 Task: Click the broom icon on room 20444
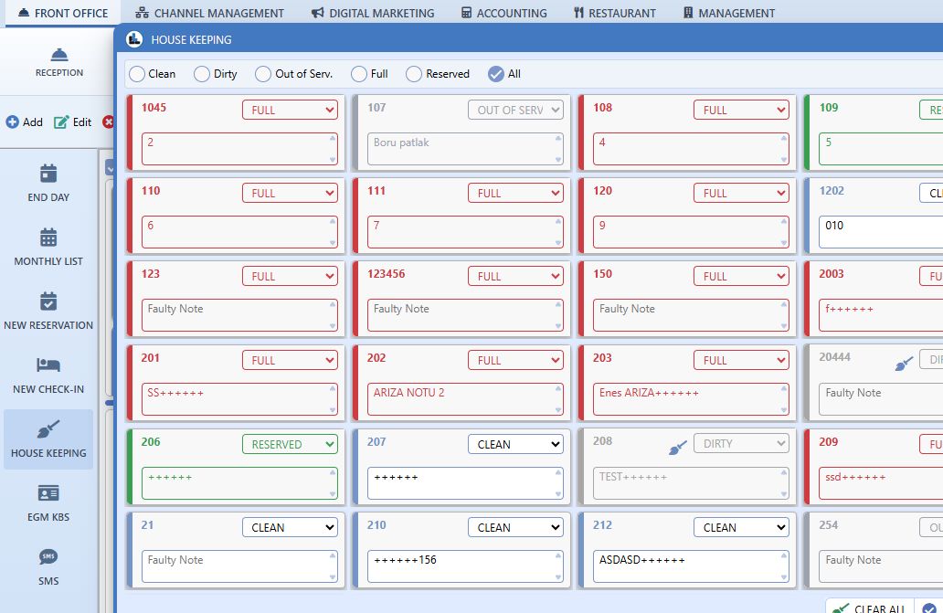(904, 363)
